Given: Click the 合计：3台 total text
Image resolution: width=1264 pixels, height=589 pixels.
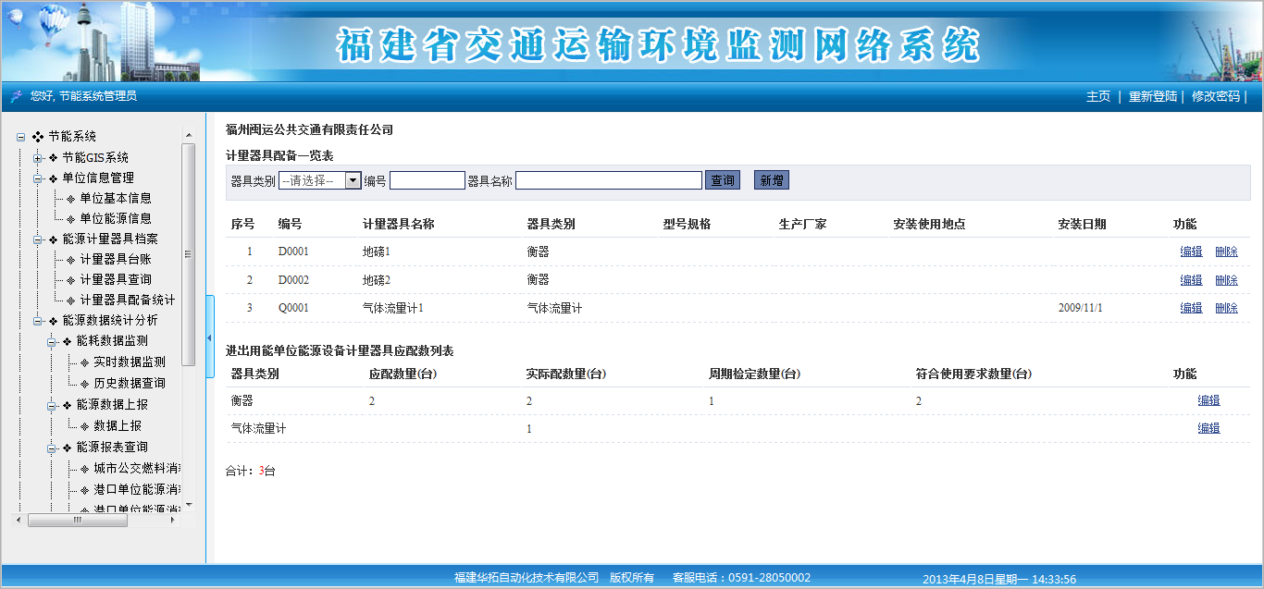Looking at the screenshot, I should (x=251, y=471).
